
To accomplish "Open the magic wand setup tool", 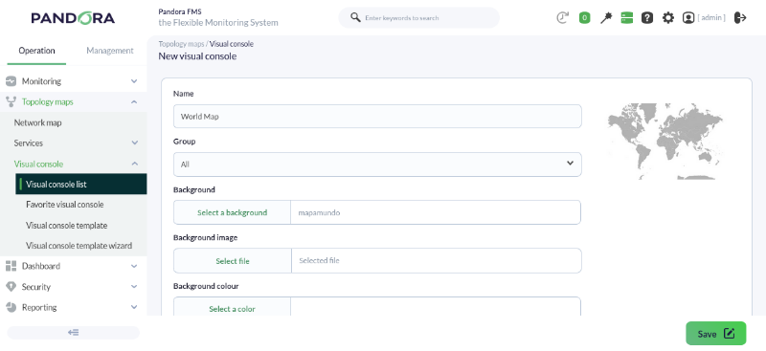I will click(606, 18).
